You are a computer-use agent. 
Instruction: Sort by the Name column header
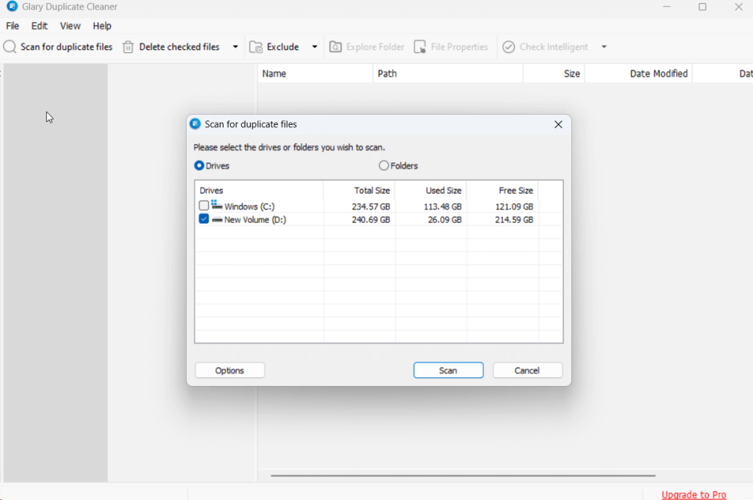click(315, 74)
